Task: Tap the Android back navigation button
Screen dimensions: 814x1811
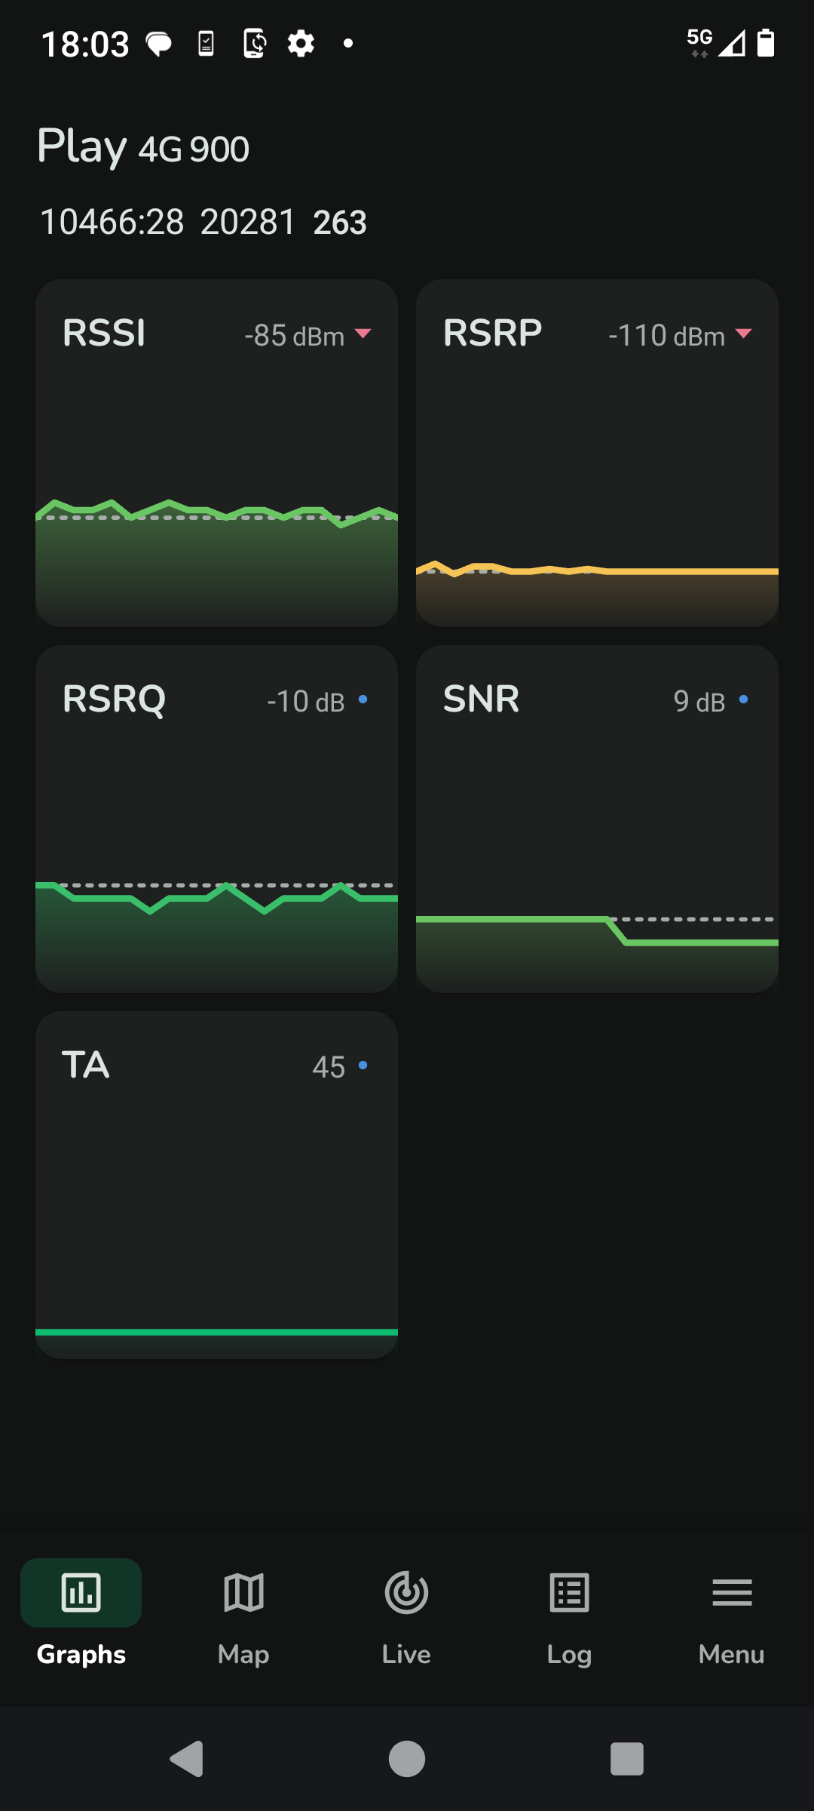Action: (187, 1759)
